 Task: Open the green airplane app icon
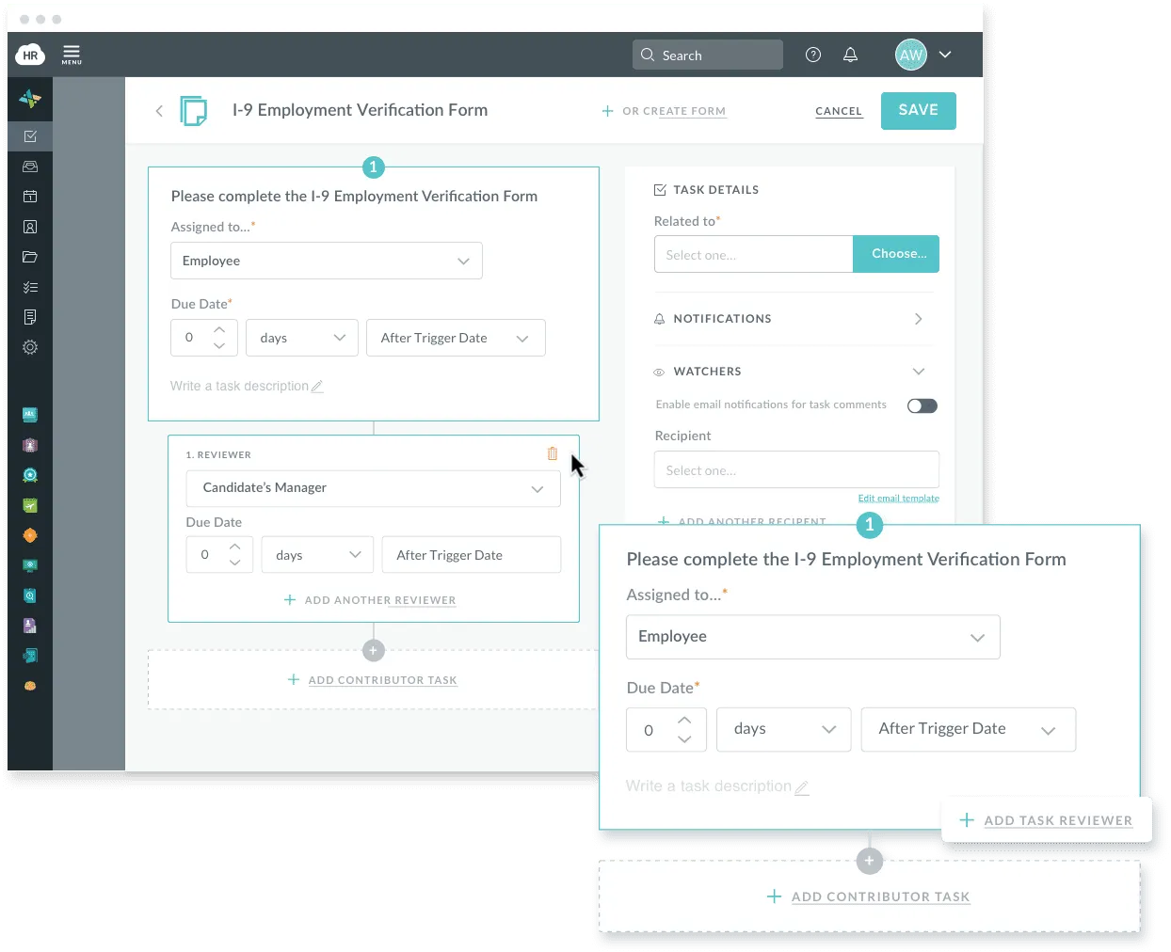(x=30, y=505)
